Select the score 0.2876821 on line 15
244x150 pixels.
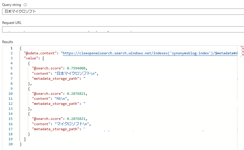pos(76,119)
